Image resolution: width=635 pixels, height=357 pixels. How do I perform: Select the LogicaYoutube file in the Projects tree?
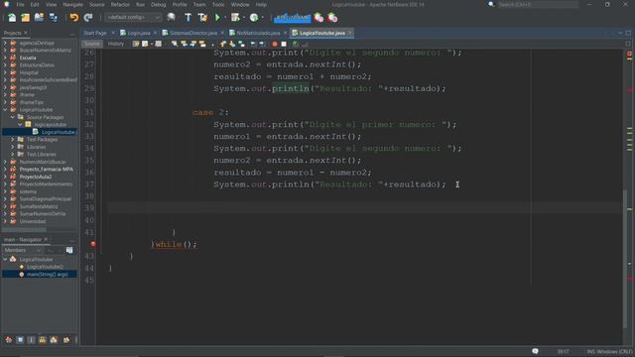pyautogui.click(x=58, y=132)
